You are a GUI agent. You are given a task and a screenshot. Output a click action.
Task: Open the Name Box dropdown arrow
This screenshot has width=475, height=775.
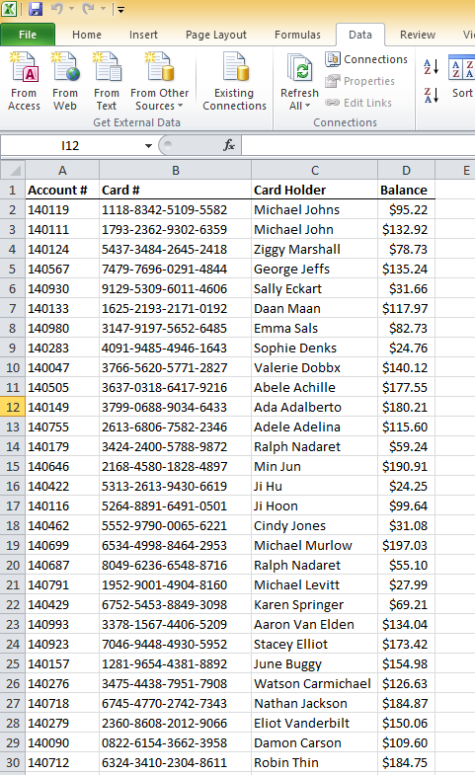[148, 146]
